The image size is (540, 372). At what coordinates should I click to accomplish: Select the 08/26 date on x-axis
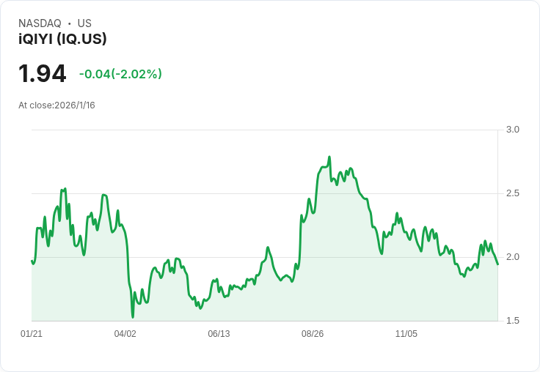coord(313,334)
